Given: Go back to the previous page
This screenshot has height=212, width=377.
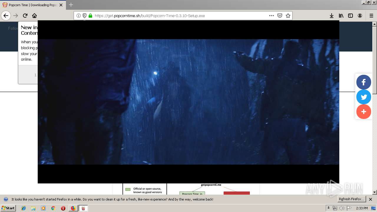Looking at the screenshot, I should coord(6,16).
